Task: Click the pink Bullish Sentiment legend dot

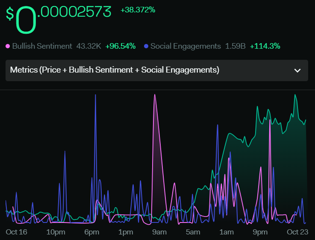Action: 8,47
